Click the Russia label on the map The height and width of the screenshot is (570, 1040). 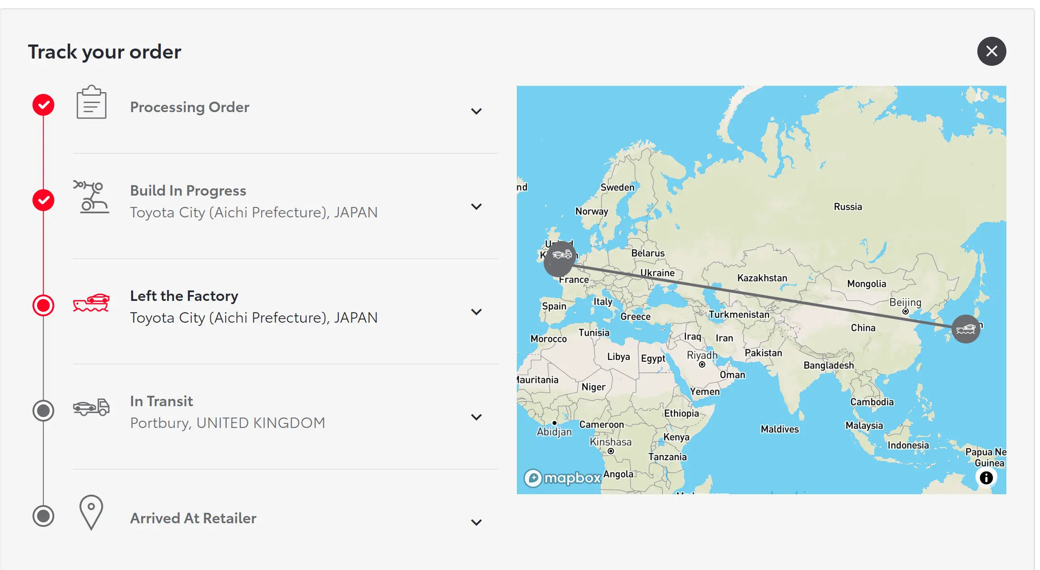tap(847, 206)
